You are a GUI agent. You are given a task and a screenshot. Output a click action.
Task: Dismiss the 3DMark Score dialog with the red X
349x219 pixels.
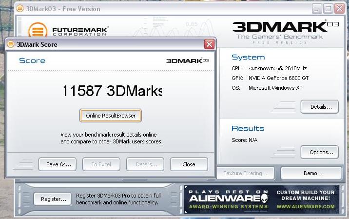click(209, 44)
